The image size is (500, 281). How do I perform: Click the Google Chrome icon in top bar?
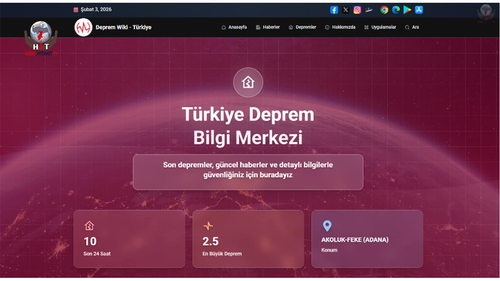coord(384,10)
